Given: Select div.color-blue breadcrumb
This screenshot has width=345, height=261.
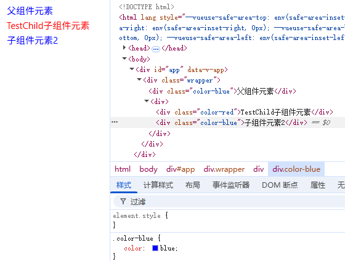Looking at the screenshot, I should 296,169.
